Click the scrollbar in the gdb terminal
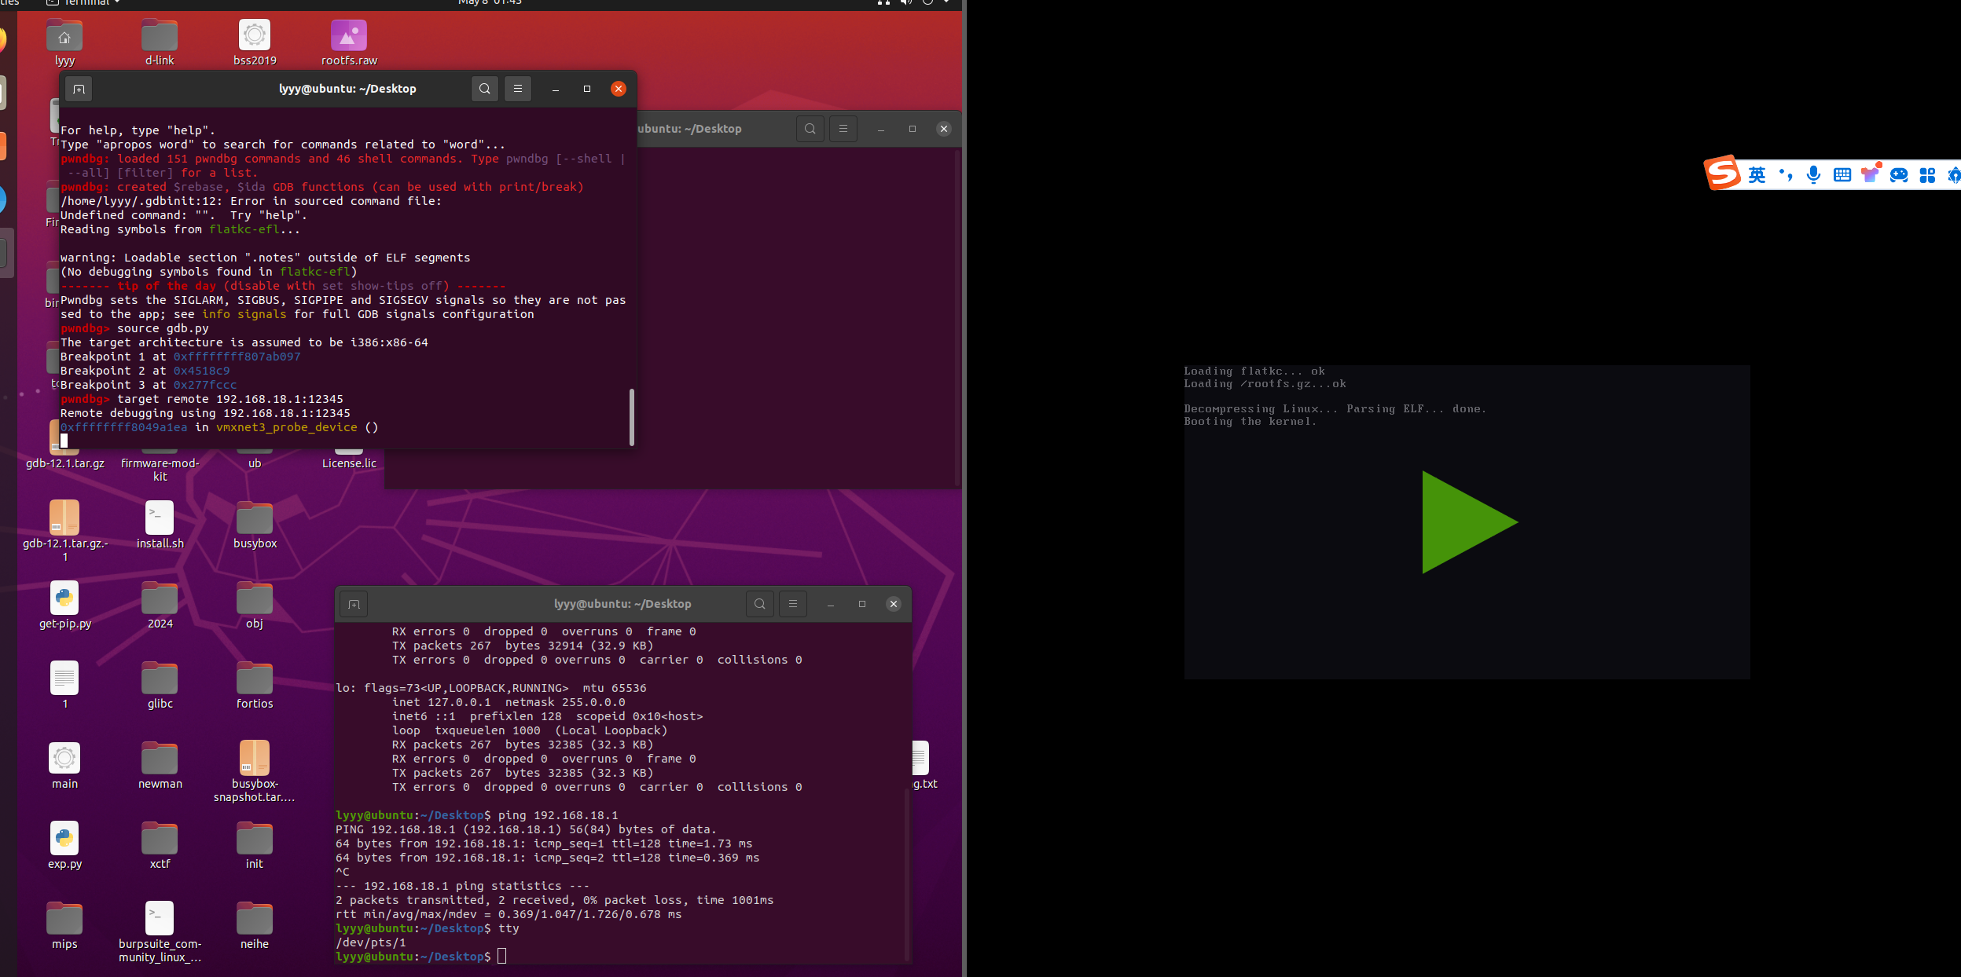The image size is (1961, 977). [631, 416]
